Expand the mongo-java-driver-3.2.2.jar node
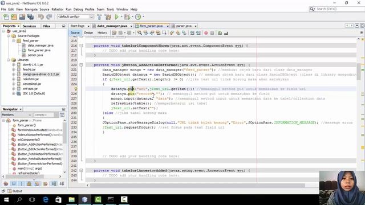The image size is (365, 205). coord(14,74)
